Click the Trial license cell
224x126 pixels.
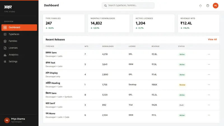click(x=130, y=105)
